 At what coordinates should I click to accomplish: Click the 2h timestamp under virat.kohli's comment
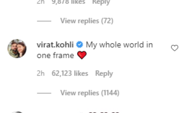point(41,73)
